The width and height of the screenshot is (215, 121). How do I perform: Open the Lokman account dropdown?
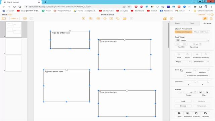click(203, 15)
